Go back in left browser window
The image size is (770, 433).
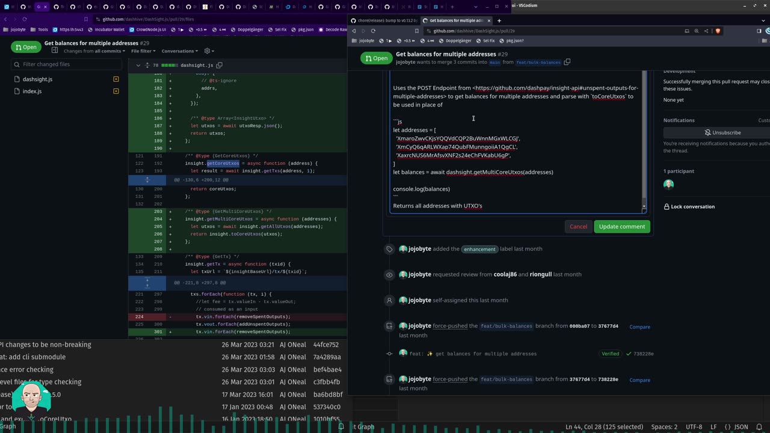(x=5, y=19)
